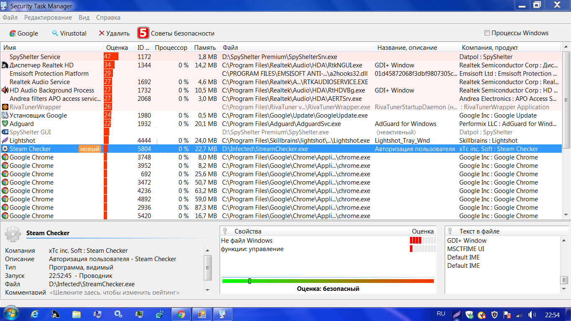Select the Realtek Audio Service row
Image resolution: width=571 pixels, height=321 pixels.
(281, 82)
